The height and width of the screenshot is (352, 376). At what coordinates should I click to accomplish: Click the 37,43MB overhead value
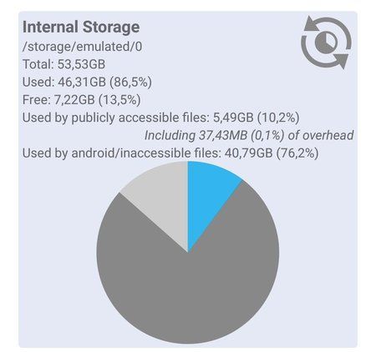223,135
